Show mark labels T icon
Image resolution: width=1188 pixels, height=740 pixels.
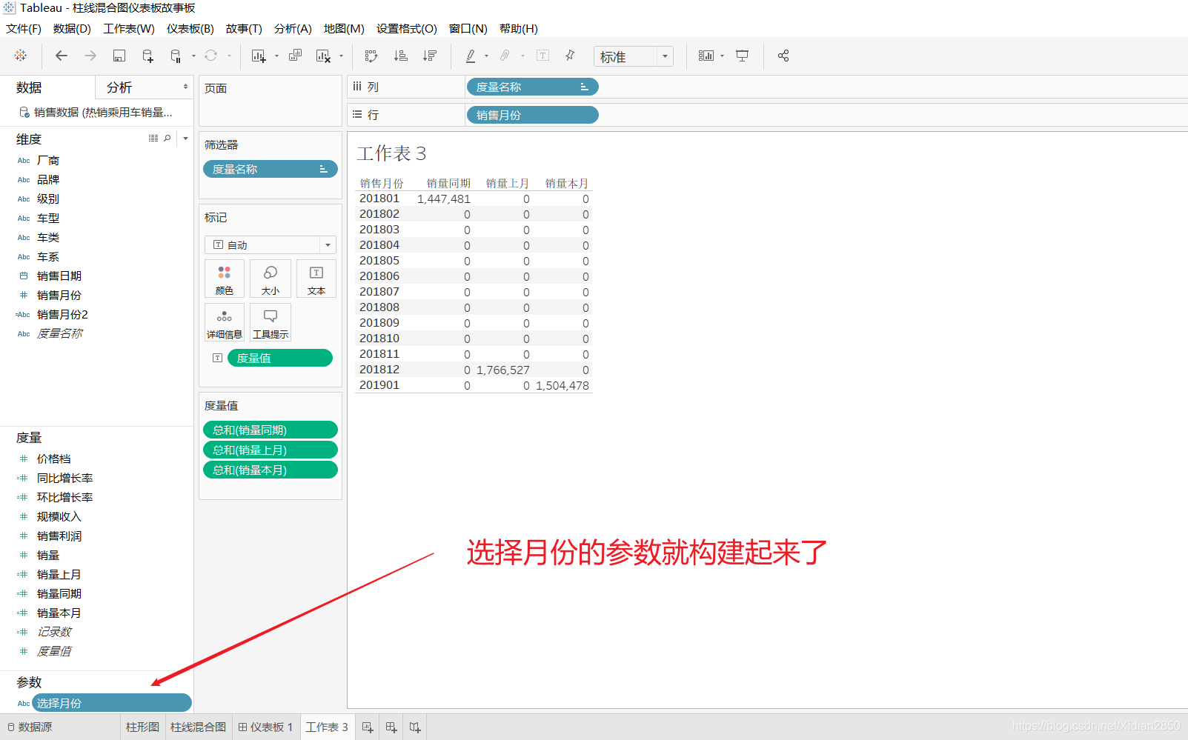coord(542,56)
